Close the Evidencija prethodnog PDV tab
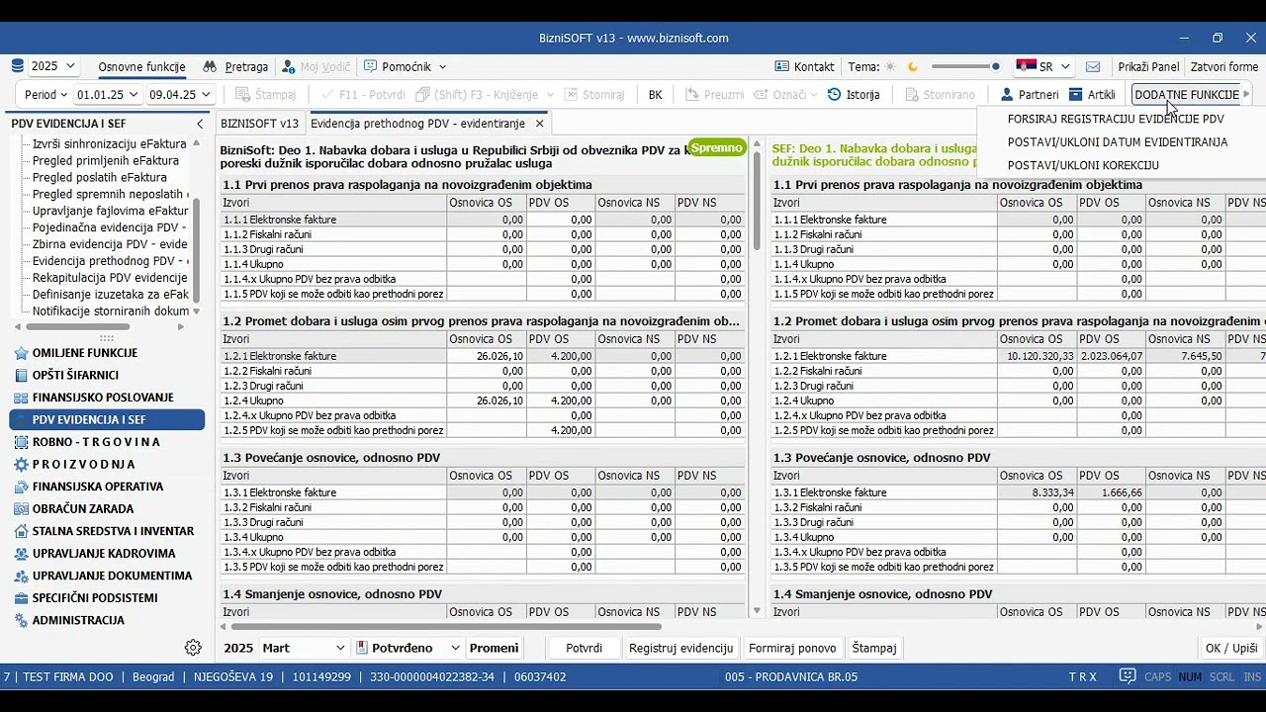Screen dimensions: 1266x712 (539, 124)
